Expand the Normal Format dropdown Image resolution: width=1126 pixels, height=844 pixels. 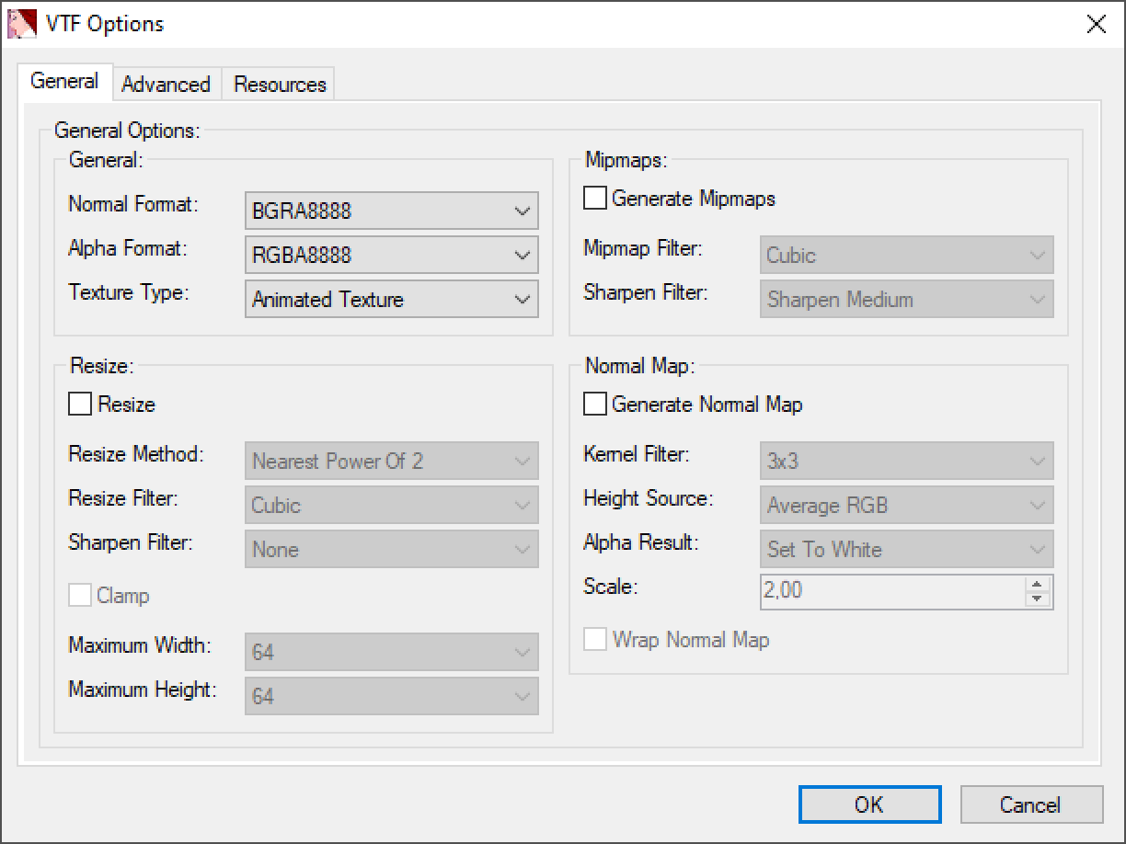(392, 211)
